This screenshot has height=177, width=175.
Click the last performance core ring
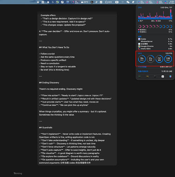171,27
